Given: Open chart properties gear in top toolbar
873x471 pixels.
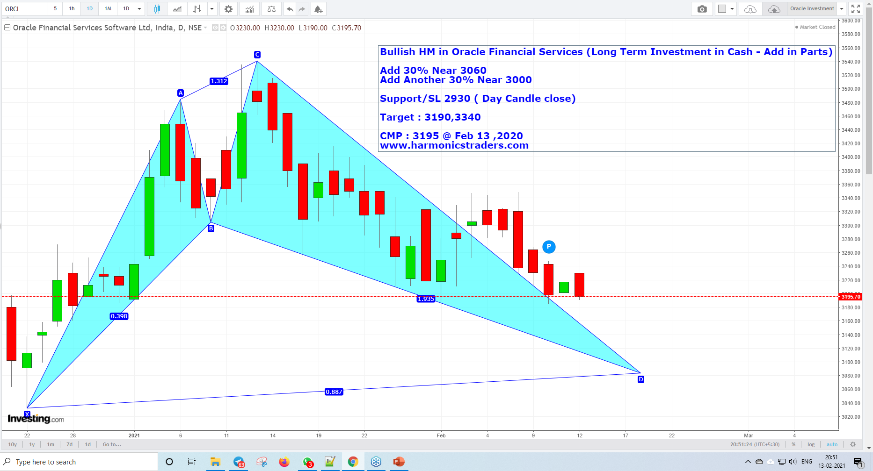Looking at the screenshot, I should [228, 9].
